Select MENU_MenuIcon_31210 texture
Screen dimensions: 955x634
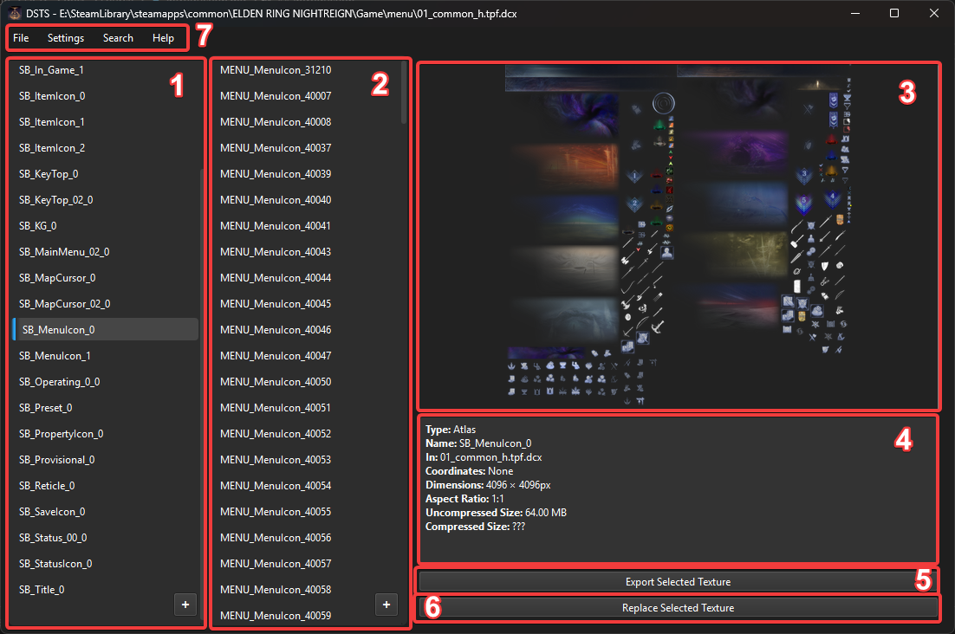pyautogui.click(x=307, y=70)
